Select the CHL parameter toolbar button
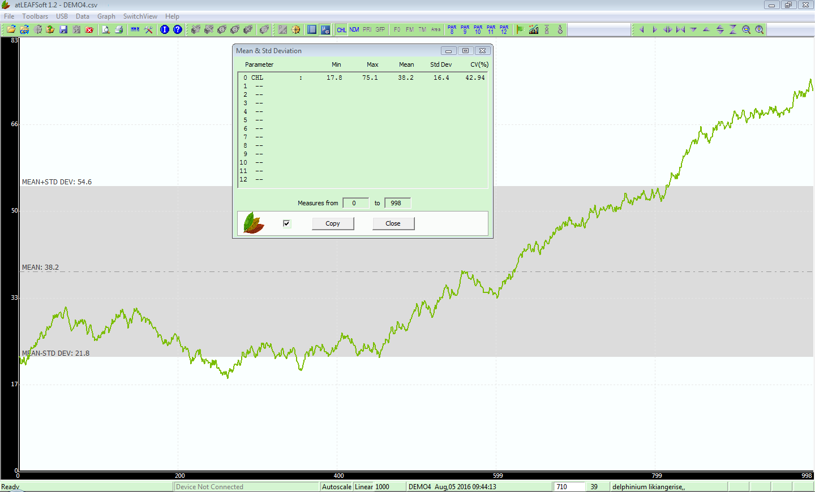 coord(341,29)
